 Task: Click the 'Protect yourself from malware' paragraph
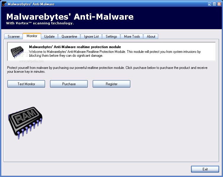(107, 69)
